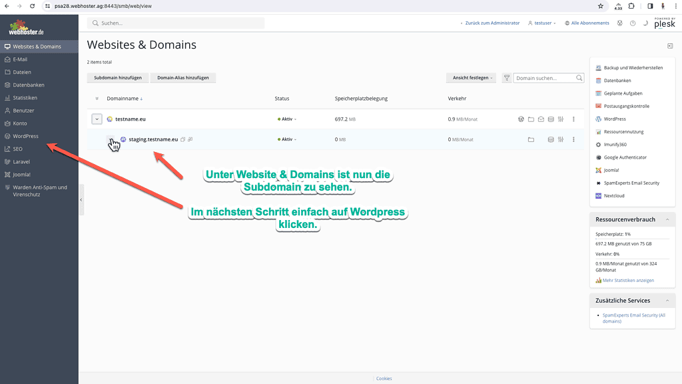Click the Domain suchen search field
Viewport: 682px width, 384px height.
545,78
